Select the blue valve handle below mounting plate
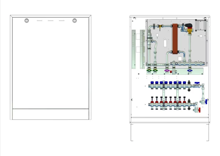The width and height of the screenshot is (220, 156). tap(190, 70)
